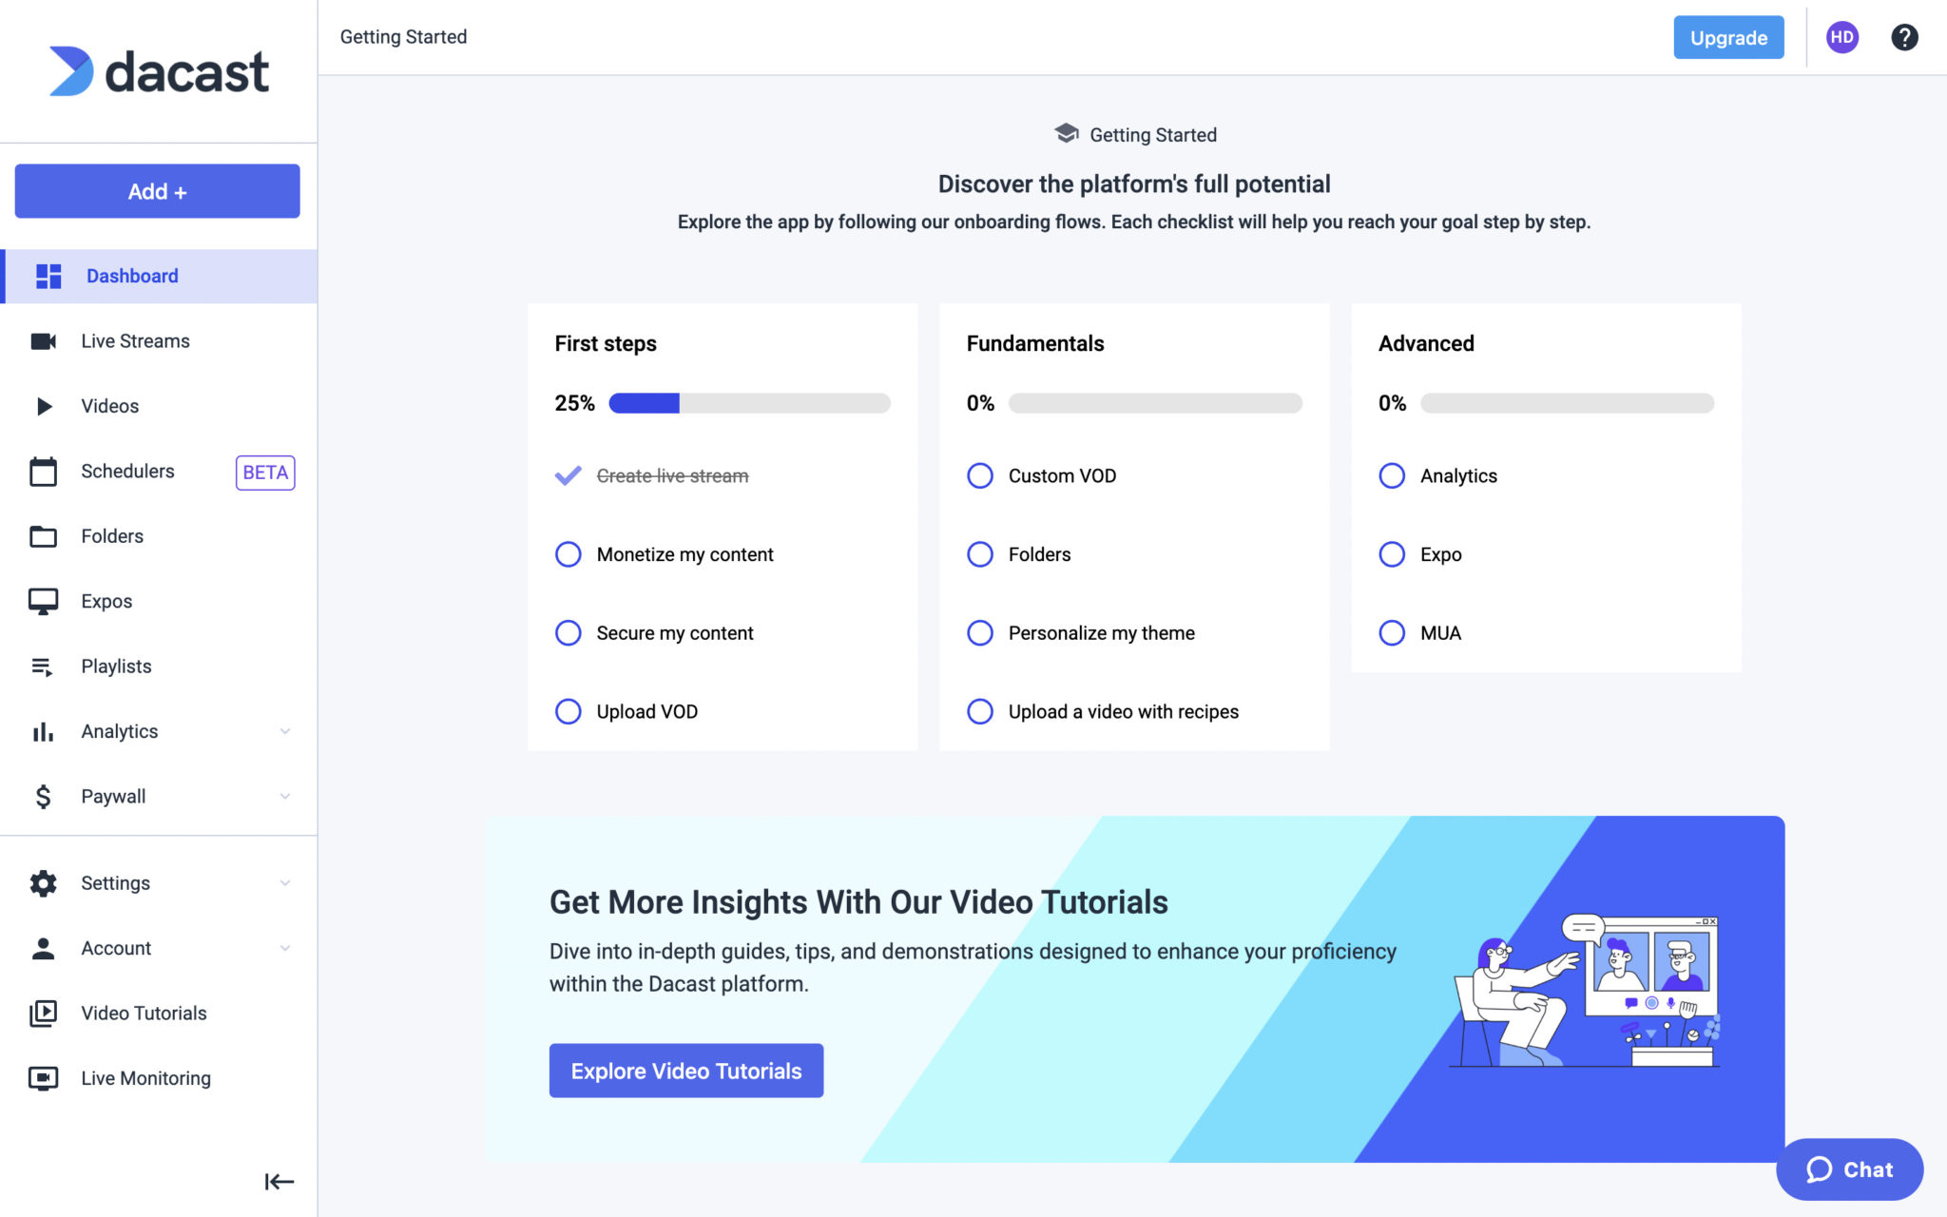Image resolution: width=1947 pixels, height=1217 pixels.
Task: Open the Personalize my theme label
Action: [x=1101, y=633]
